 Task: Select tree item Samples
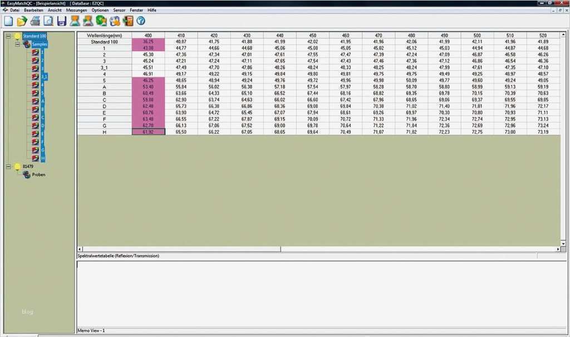pyautogui.click(x=40, y=44)
